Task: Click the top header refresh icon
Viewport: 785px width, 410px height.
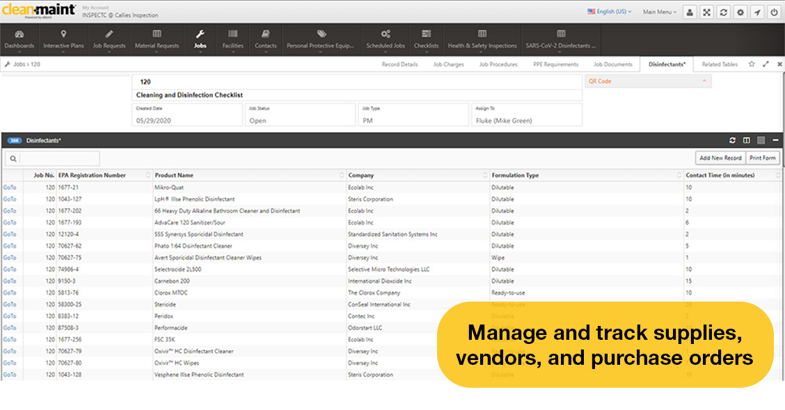Action: pos(724,12)
